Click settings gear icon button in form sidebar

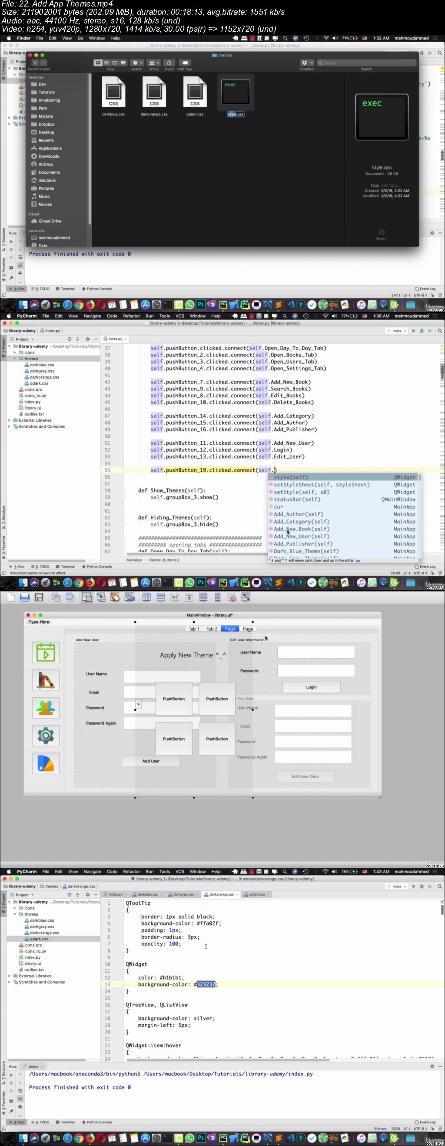[46, 736]
